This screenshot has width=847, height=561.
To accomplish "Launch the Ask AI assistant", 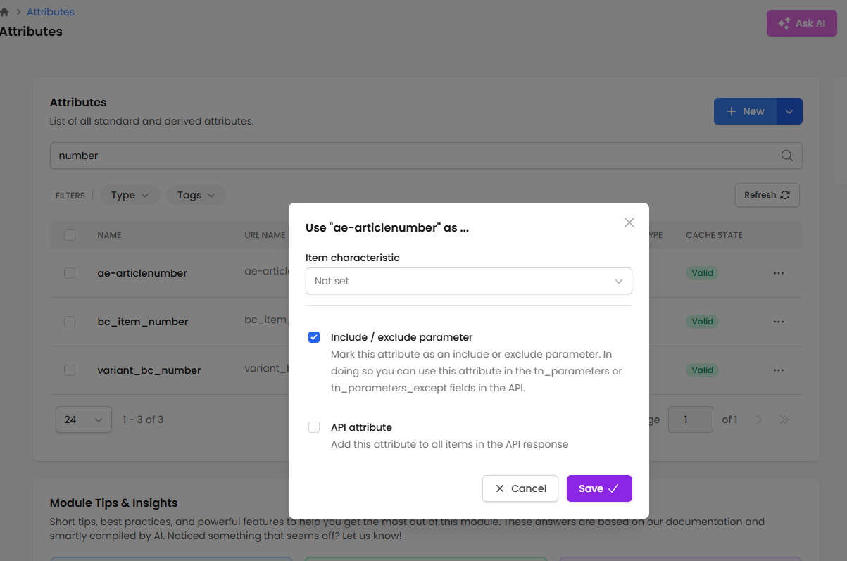I will pos(802,23).
